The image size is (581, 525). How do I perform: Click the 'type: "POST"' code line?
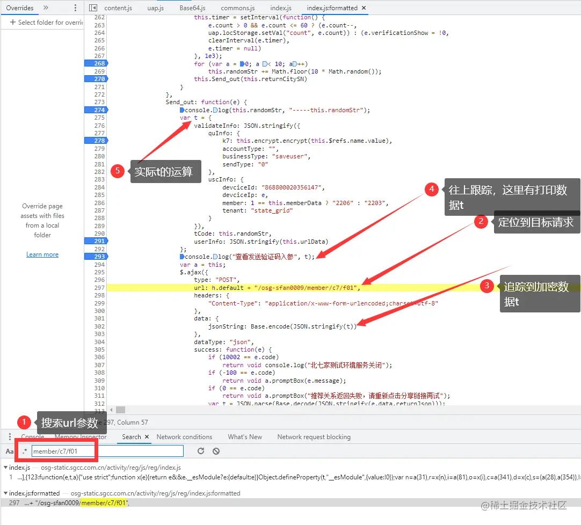click(x=217, y=280)
